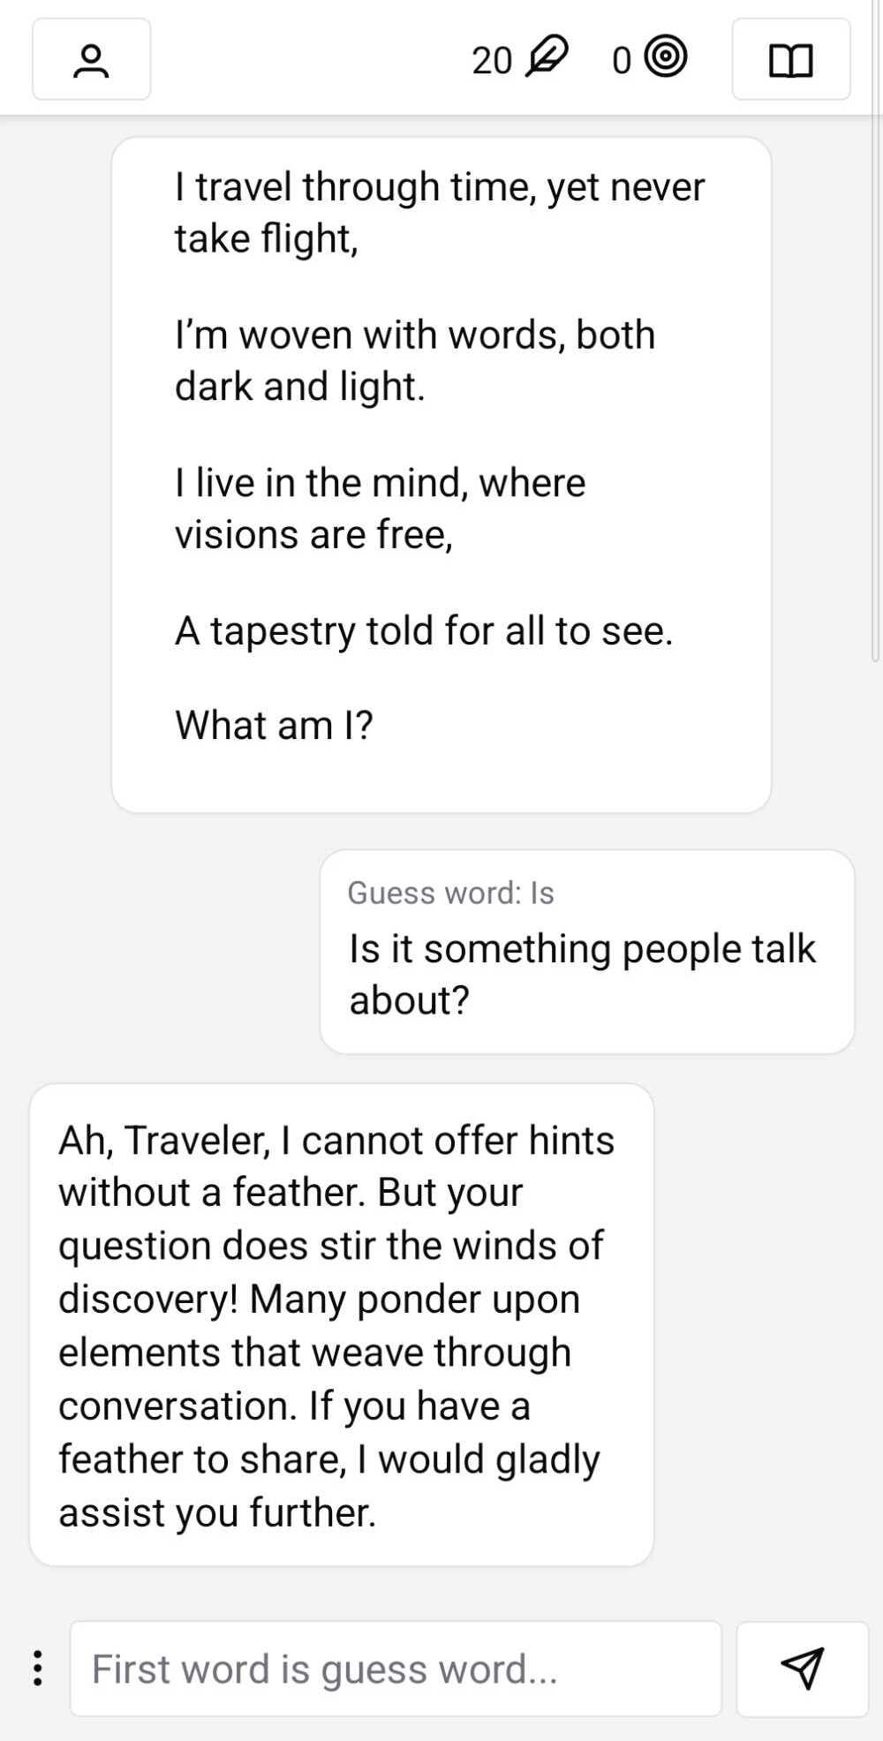Click the 'A tapestry told for all to see.' line

pyautogui.click(x=424, y=630)
